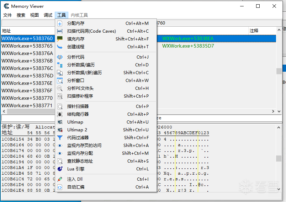286x202 pixels.
Task: Click jump target WXWork.exe+53835D7
Action: 188,46
